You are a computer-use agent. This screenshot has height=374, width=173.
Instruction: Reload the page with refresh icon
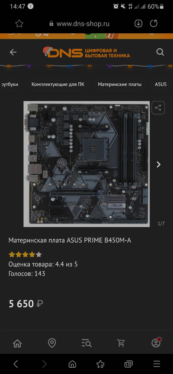click(154, 24)
